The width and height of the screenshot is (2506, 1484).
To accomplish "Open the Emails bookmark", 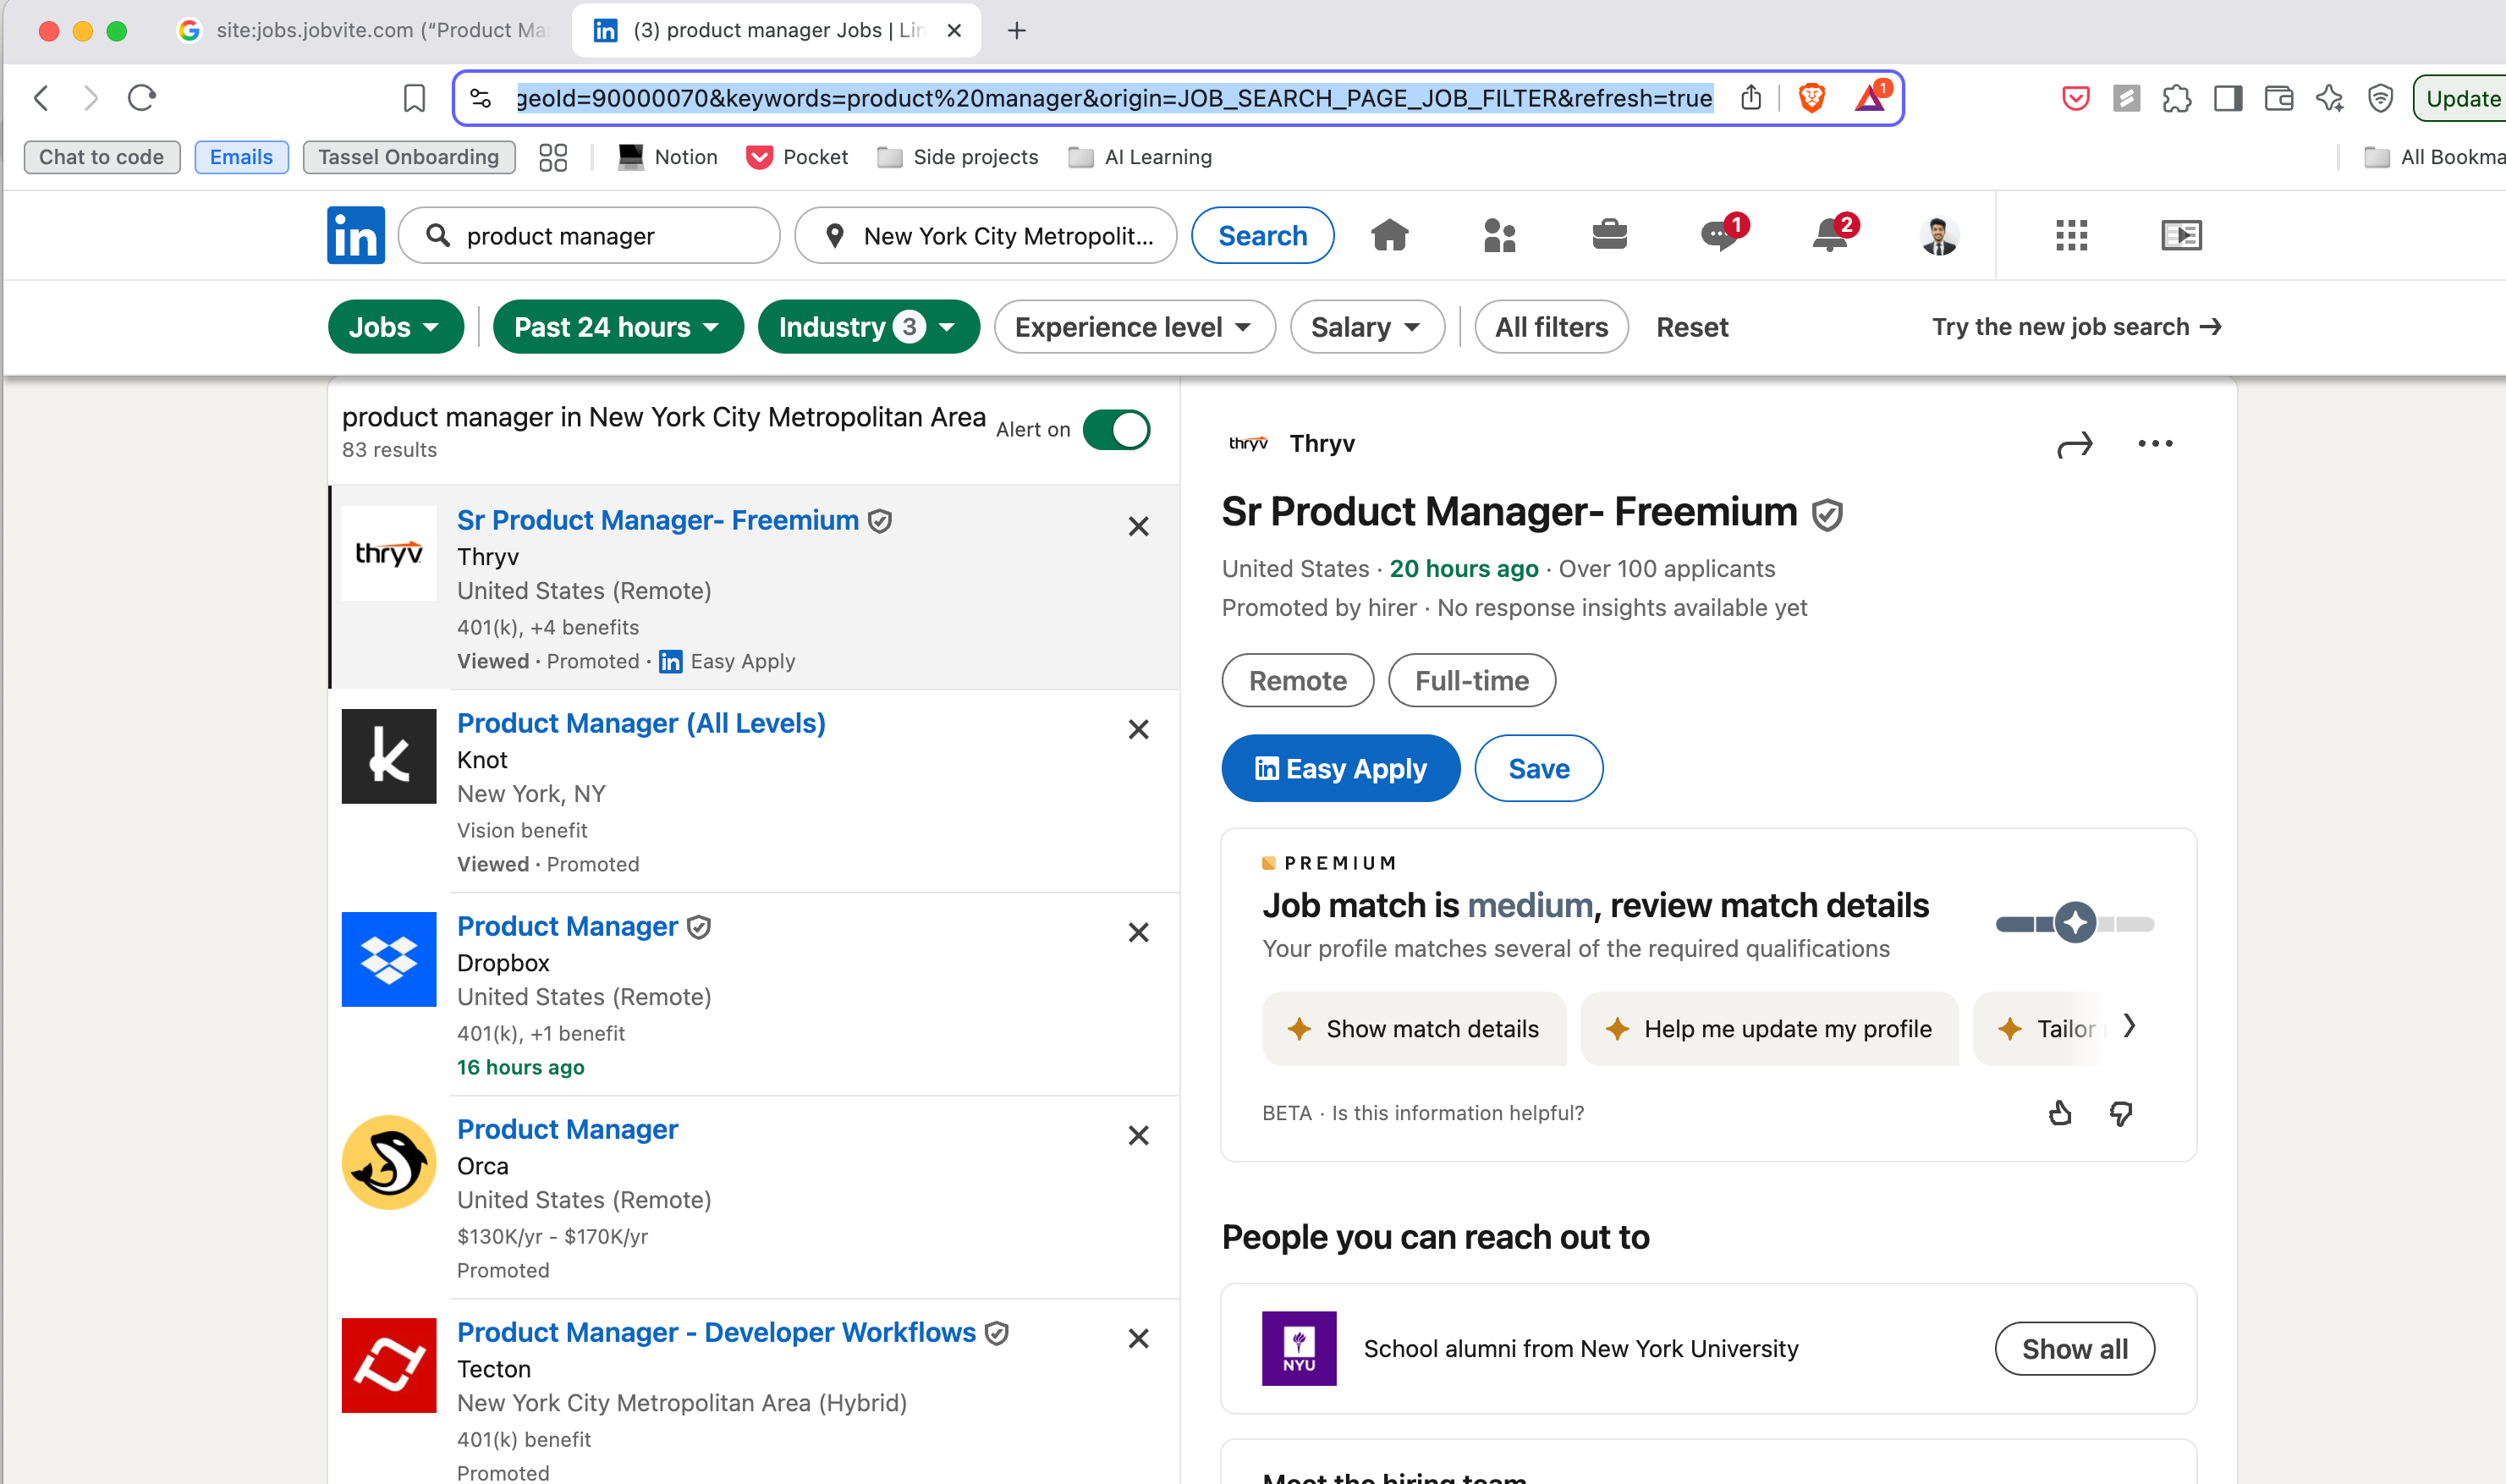I will (240, 157).
